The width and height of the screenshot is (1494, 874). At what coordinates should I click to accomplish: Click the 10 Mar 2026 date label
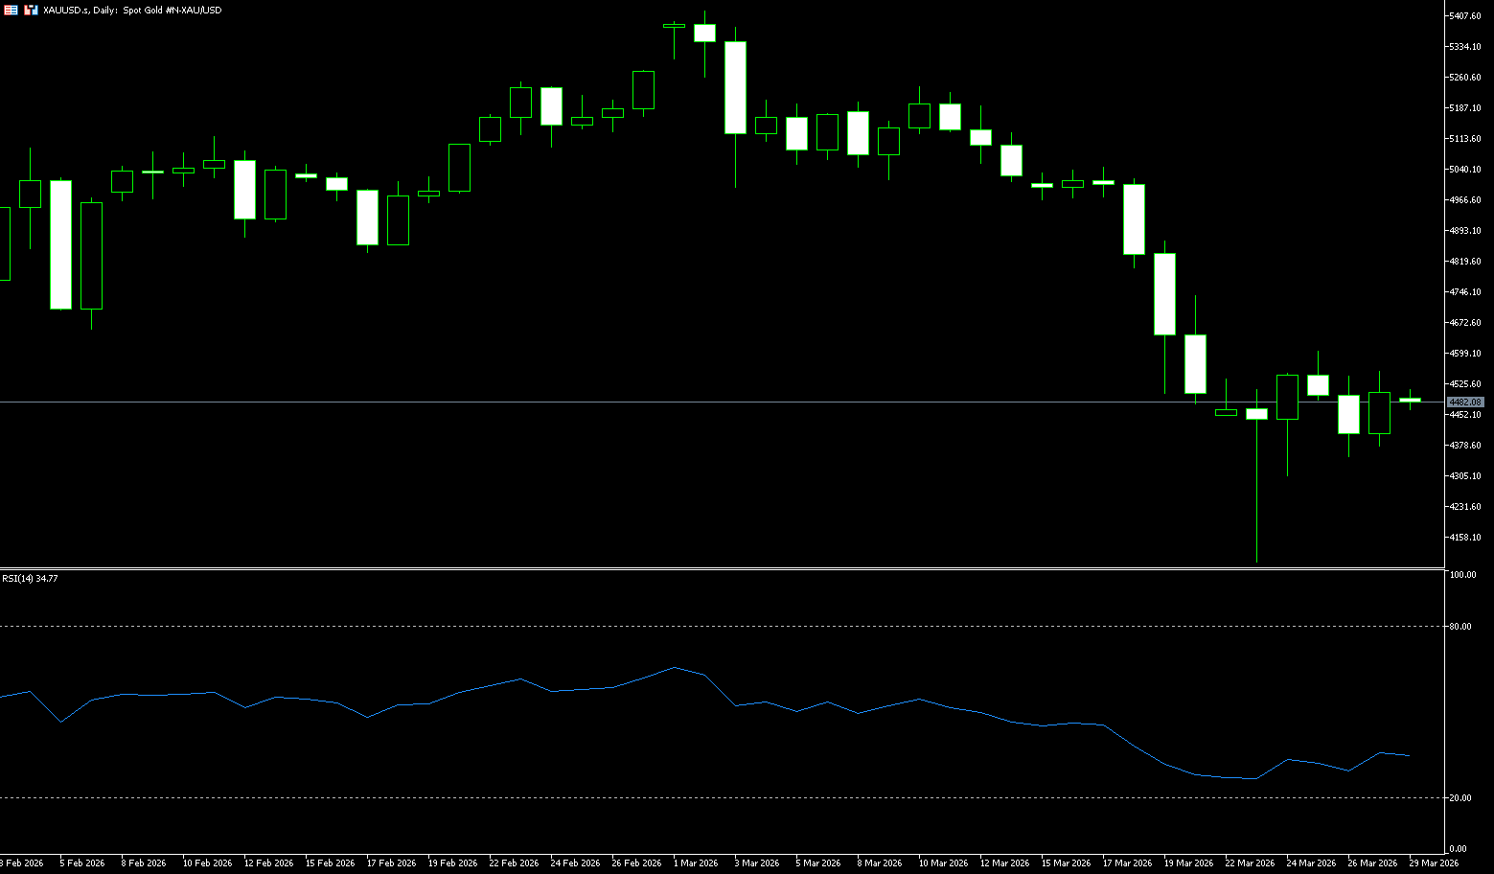coord(943,863)
